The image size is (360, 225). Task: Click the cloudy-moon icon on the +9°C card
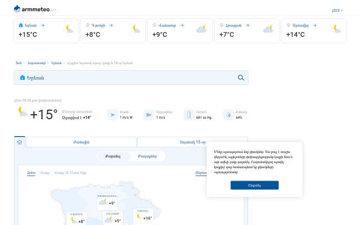tap(201, 29)
